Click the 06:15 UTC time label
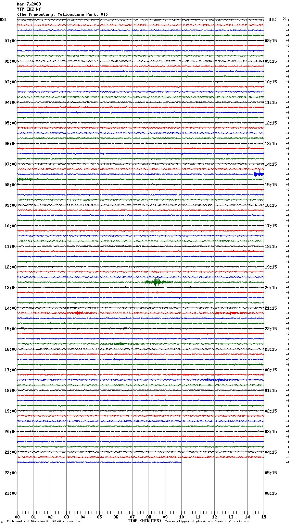This screenshot has width=291, height=526. (271, 493)
